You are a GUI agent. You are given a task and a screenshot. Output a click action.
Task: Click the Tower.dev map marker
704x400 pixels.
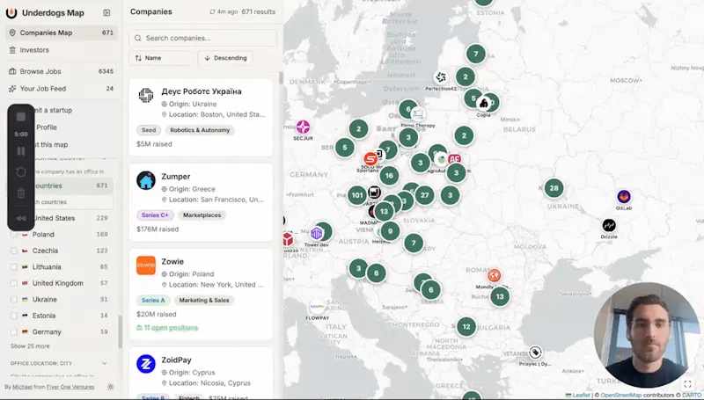point(317,234)
